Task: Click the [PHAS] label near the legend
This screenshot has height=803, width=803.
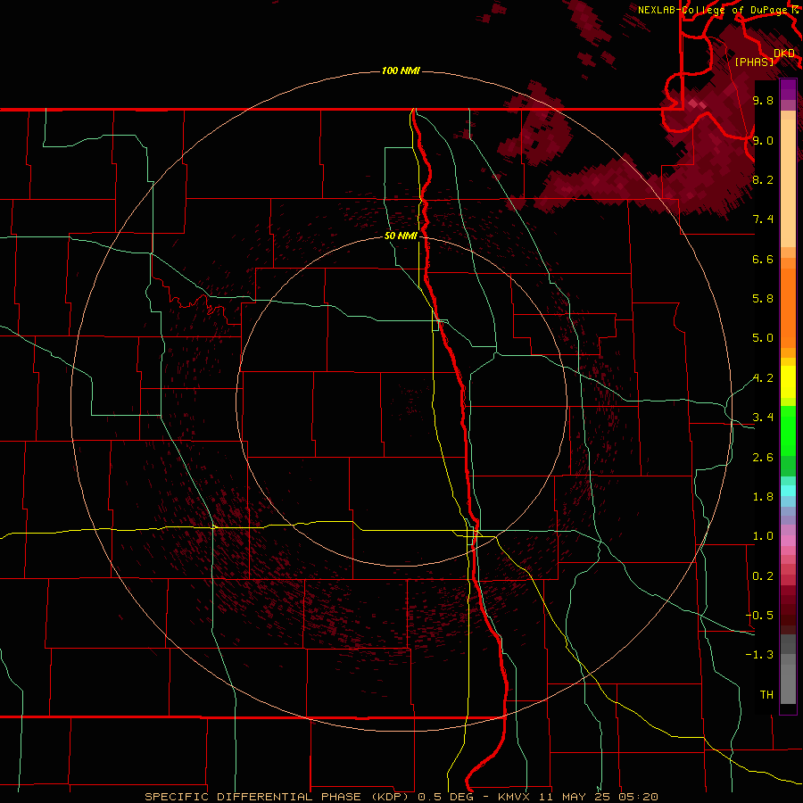Action: [x=754, y=62]
